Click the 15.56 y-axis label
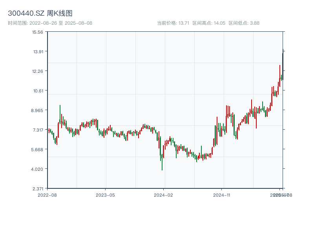 pyautogui.click(x=38, y=32)
